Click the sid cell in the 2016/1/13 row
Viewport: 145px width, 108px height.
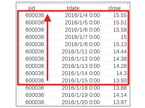[x=31, y=66]
